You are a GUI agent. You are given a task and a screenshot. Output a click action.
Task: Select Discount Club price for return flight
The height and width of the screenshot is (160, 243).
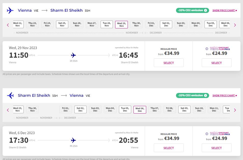click(217, 148)
